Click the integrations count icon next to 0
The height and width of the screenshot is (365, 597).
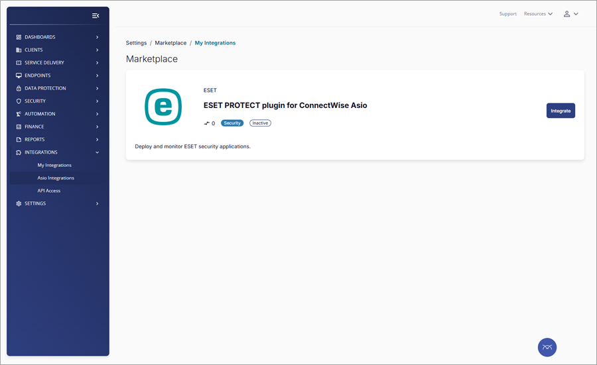pos(207,123)
